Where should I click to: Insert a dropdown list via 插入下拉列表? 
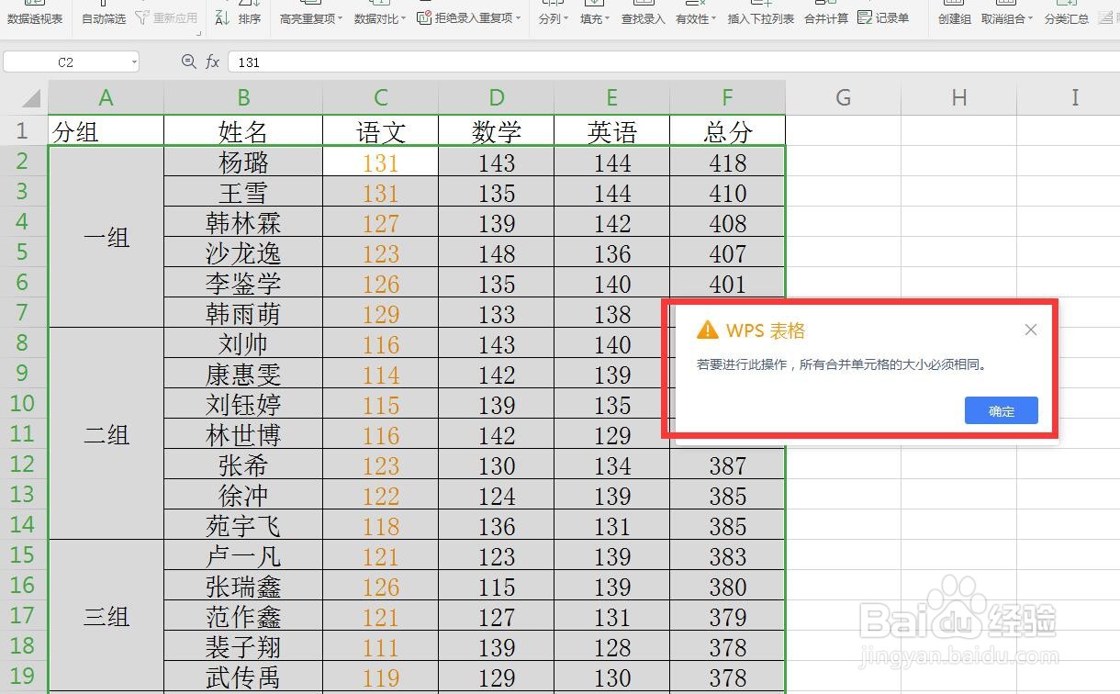coord(762,16)
